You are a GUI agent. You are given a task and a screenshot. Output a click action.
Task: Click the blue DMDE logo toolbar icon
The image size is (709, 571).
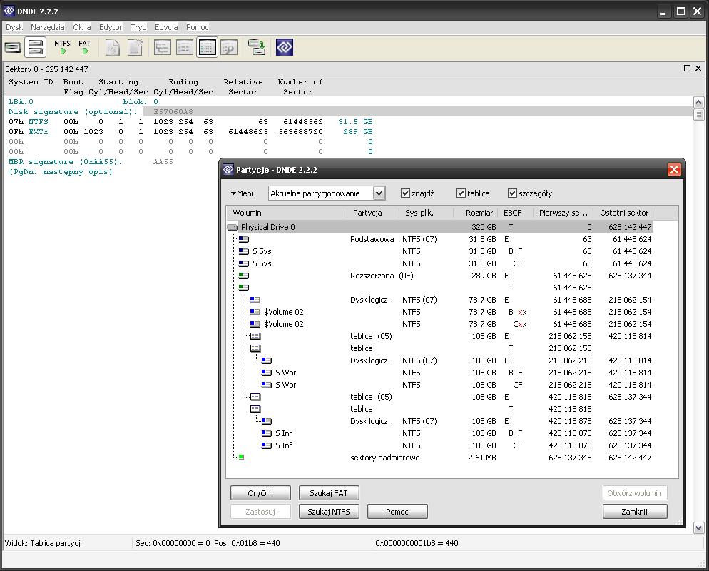pyautogui.click(x=285, y=47)
